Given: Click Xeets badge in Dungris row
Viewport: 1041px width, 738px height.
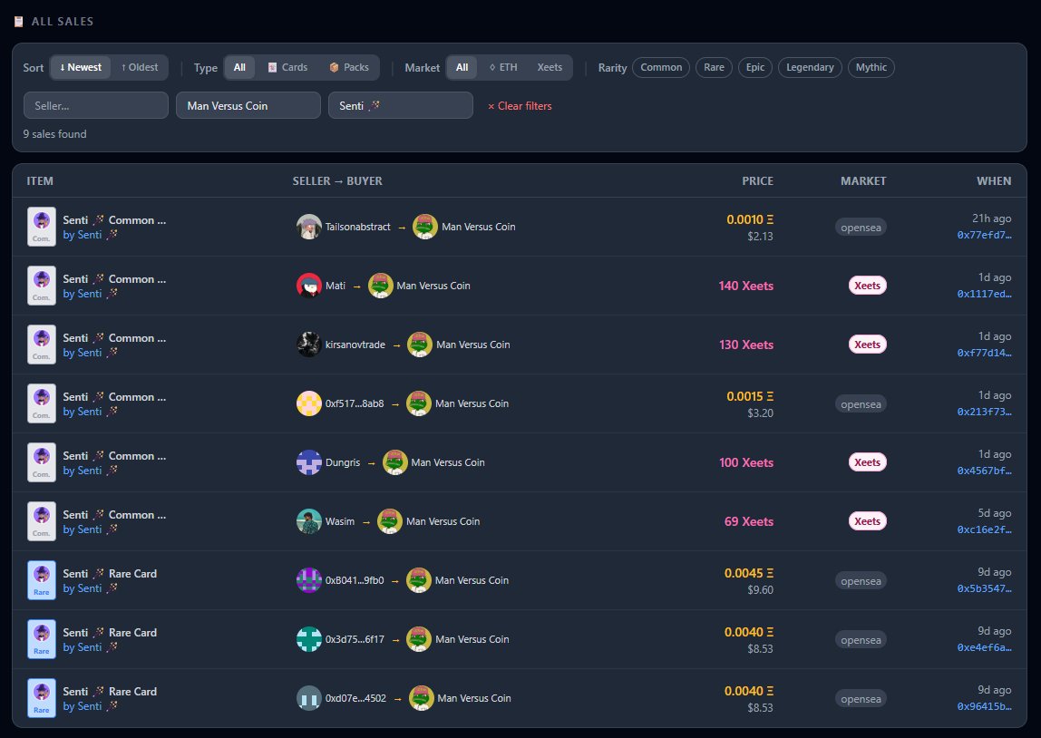Looking at the screenshot, I should click(867, 462).
